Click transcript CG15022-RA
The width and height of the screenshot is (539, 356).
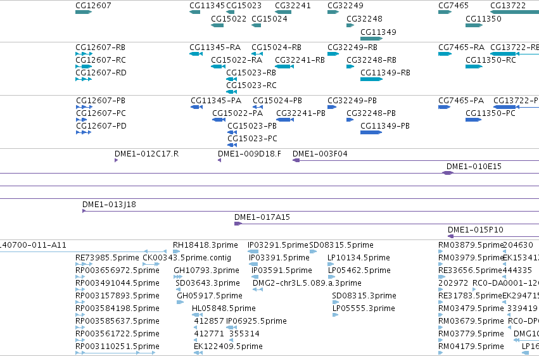point(219,67)
